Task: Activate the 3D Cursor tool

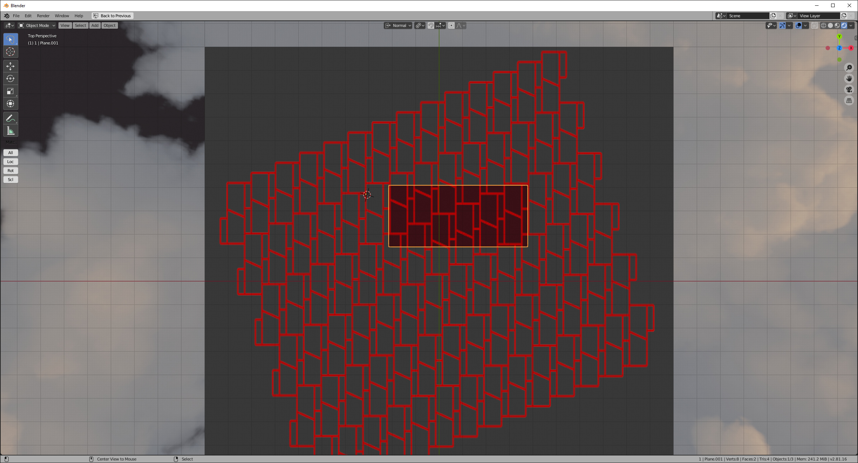Action: (10, 52)
